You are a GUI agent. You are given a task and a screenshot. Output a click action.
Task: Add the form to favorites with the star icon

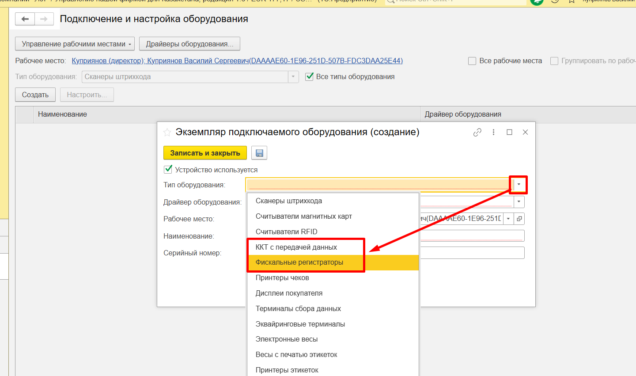click(167, 132)
